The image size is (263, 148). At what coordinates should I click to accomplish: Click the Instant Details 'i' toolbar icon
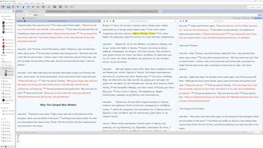tap(23, 7)
